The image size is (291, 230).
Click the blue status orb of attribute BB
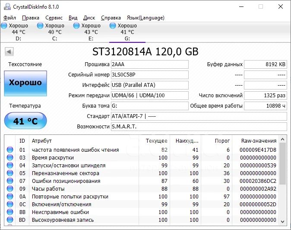pos(10,212)
